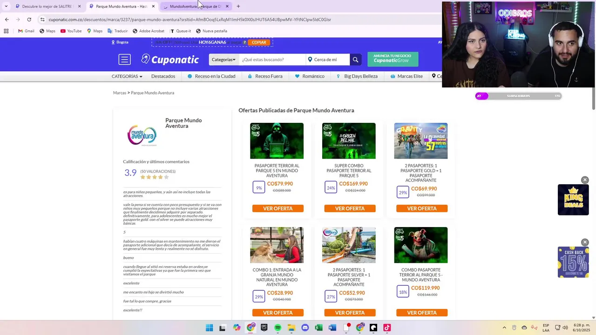Open Discord from the taskbar
The height and width of the screenshot is (335, 596).
(305, 328)
